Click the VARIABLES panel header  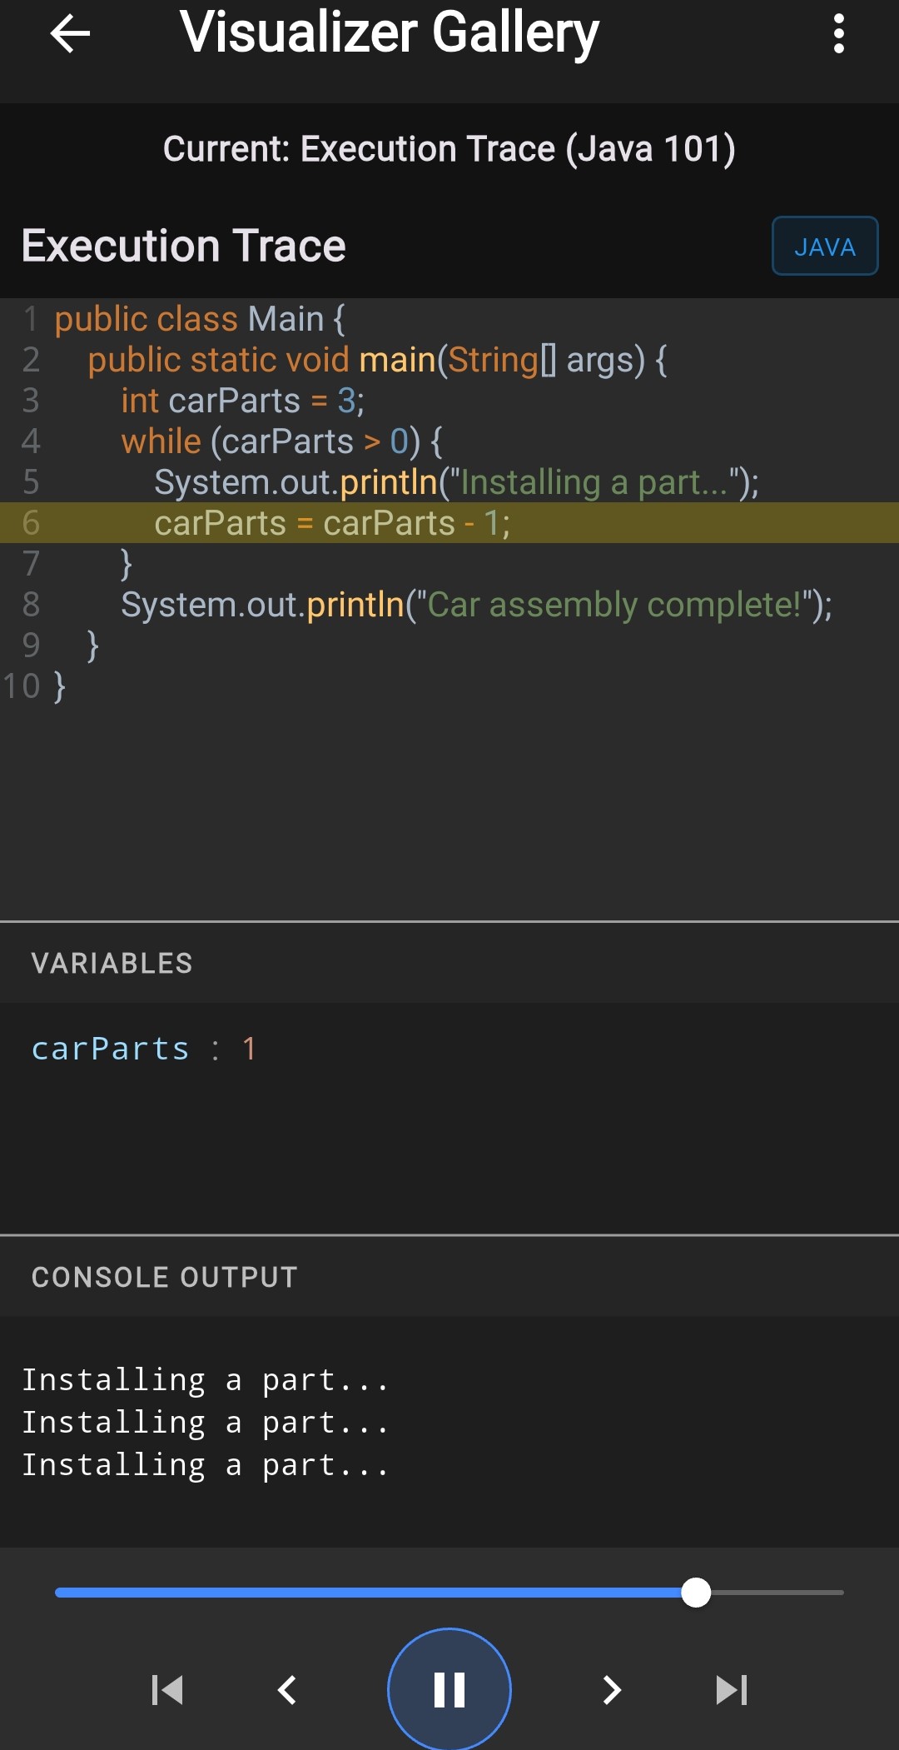[x=112, y=963]
